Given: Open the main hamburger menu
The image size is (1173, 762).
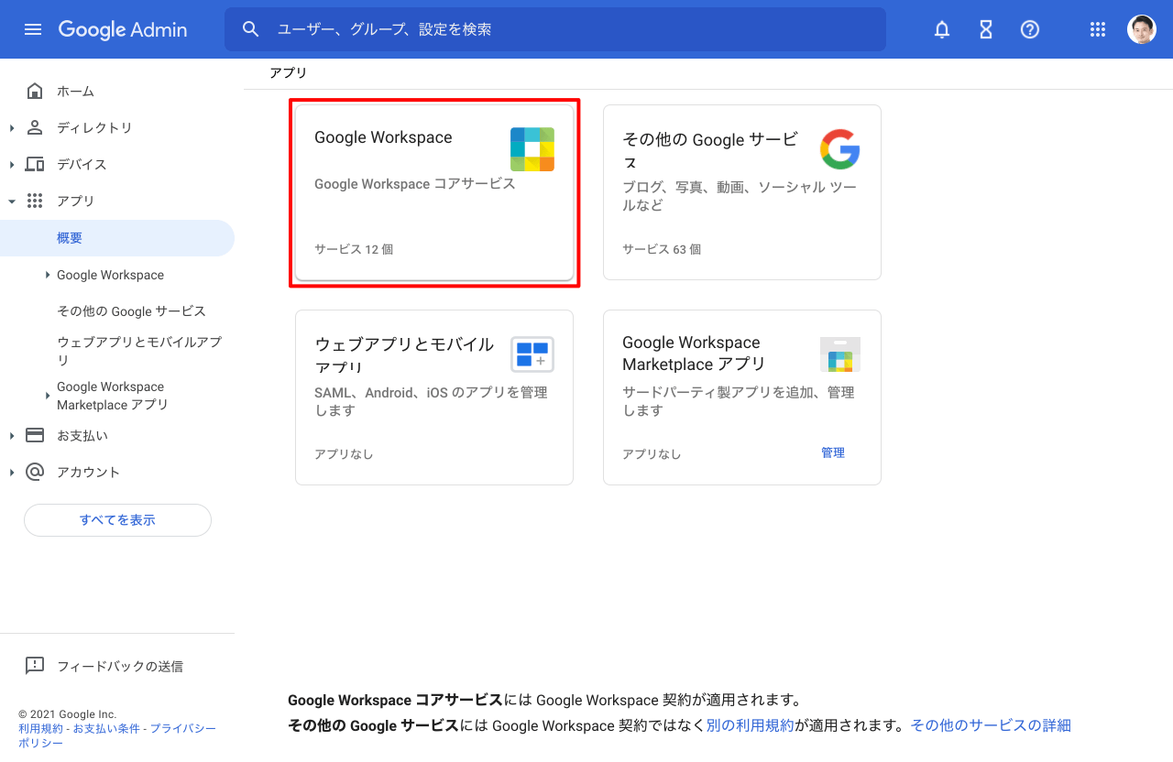Looking at the screenshot, I should click(x=33, y=29).
